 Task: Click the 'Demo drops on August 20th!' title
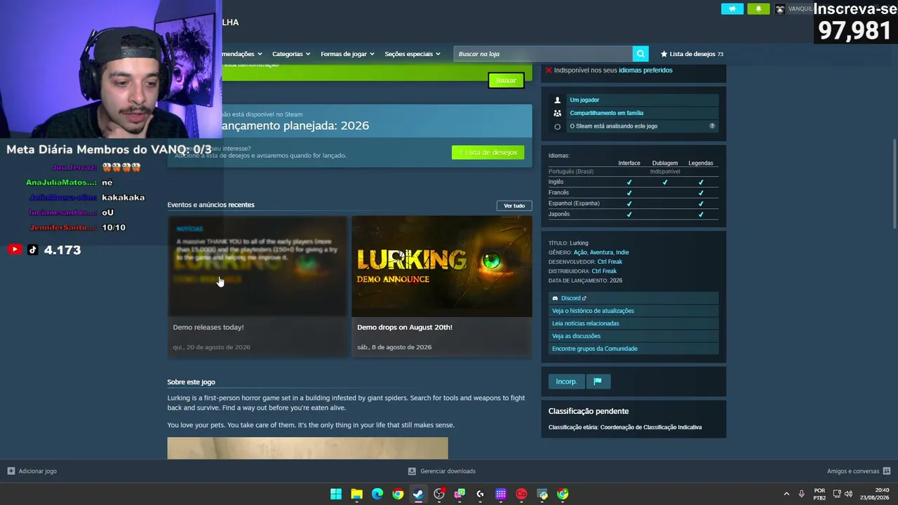(405, 328)
